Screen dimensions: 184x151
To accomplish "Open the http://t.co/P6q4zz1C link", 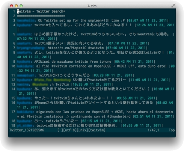I will 67,48.
